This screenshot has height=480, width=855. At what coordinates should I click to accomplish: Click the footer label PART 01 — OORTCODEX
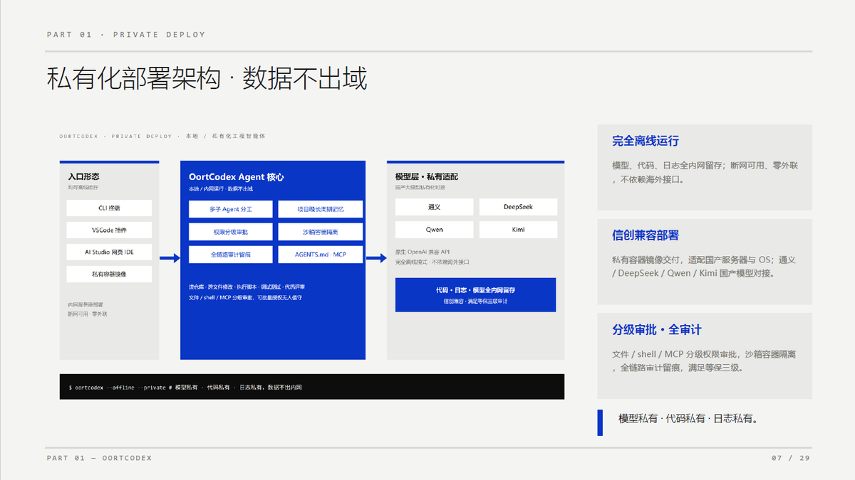pos(100,458)
